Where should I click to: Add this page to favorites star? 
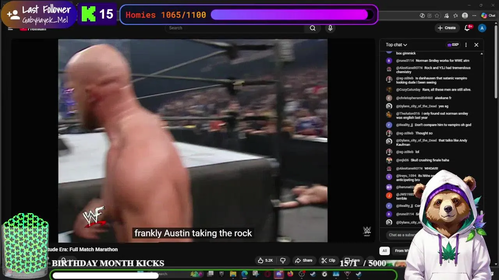[x=437, y=16]
